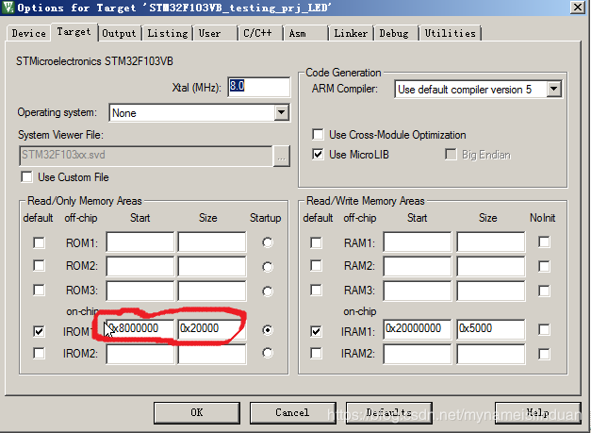Open Help for target options
Image resolution: width=591 pixels, height=433 pixels.
pos(538,412)
